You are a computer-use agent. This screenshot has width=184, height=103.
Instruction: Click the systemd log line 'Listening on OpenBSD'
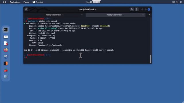tap(69, 50)
